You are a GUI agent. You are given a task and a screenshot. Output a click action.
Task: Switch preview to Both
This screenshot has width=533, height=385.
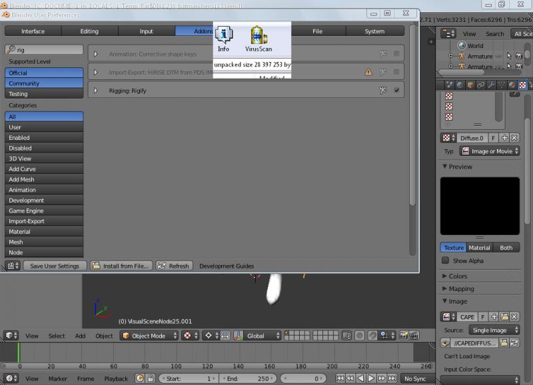pyautogui.click(x=506, y=248)
